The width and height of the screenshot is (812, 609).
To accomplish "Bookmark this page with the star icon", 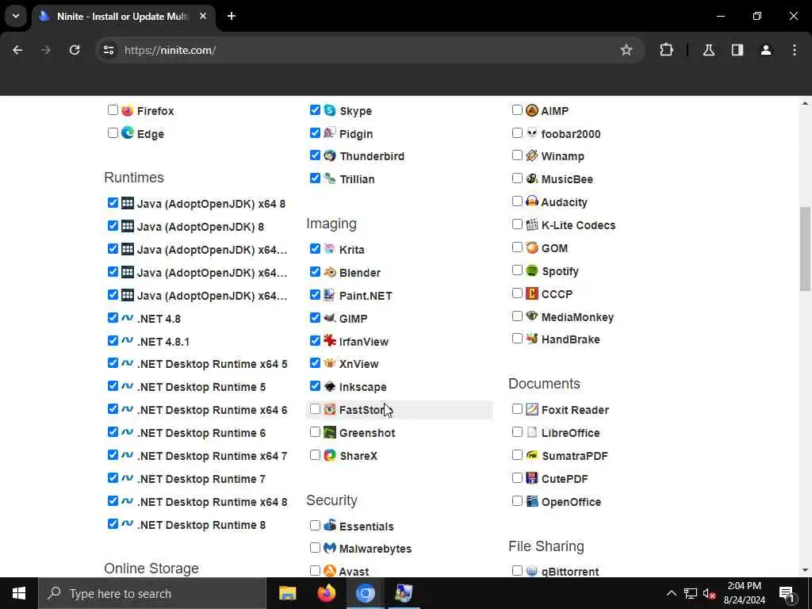I will tap(626, 50).
